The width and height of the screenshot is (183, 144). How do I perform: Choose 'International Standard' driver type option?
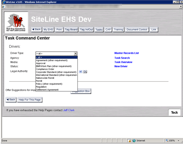(57, 75)
